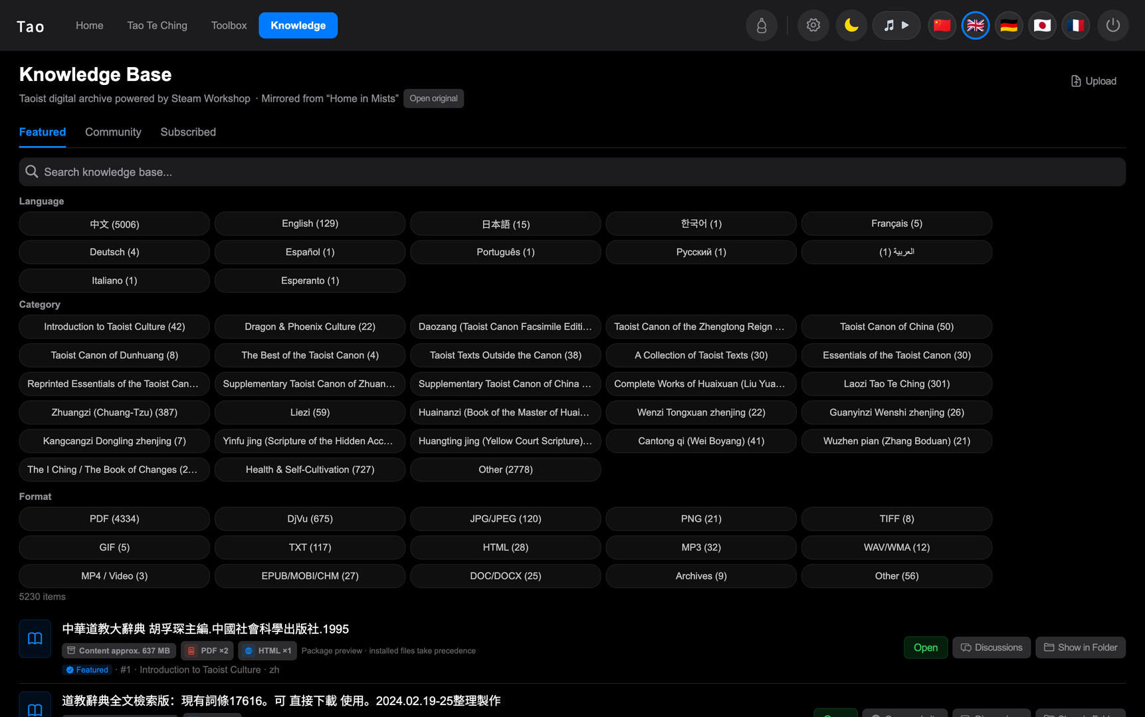The image size is (1145, 717).
Task: Filter by DjVu (675) format
Action: [310, 518]
